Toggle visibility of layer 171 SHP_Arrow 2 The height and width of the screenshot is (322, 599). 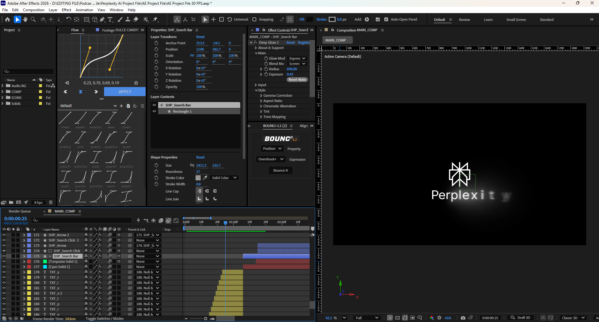pos(4,235)
